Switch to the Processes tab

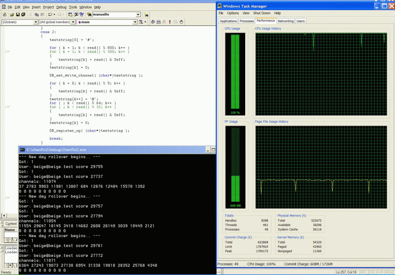tap(247, 21)
